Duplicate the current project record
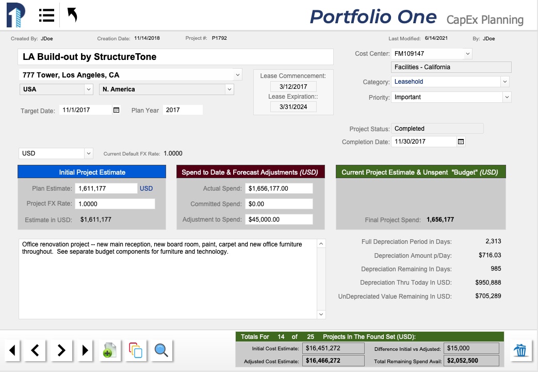Image resolution: width=538 pixels, height=372 pixels. click(136, 350)
